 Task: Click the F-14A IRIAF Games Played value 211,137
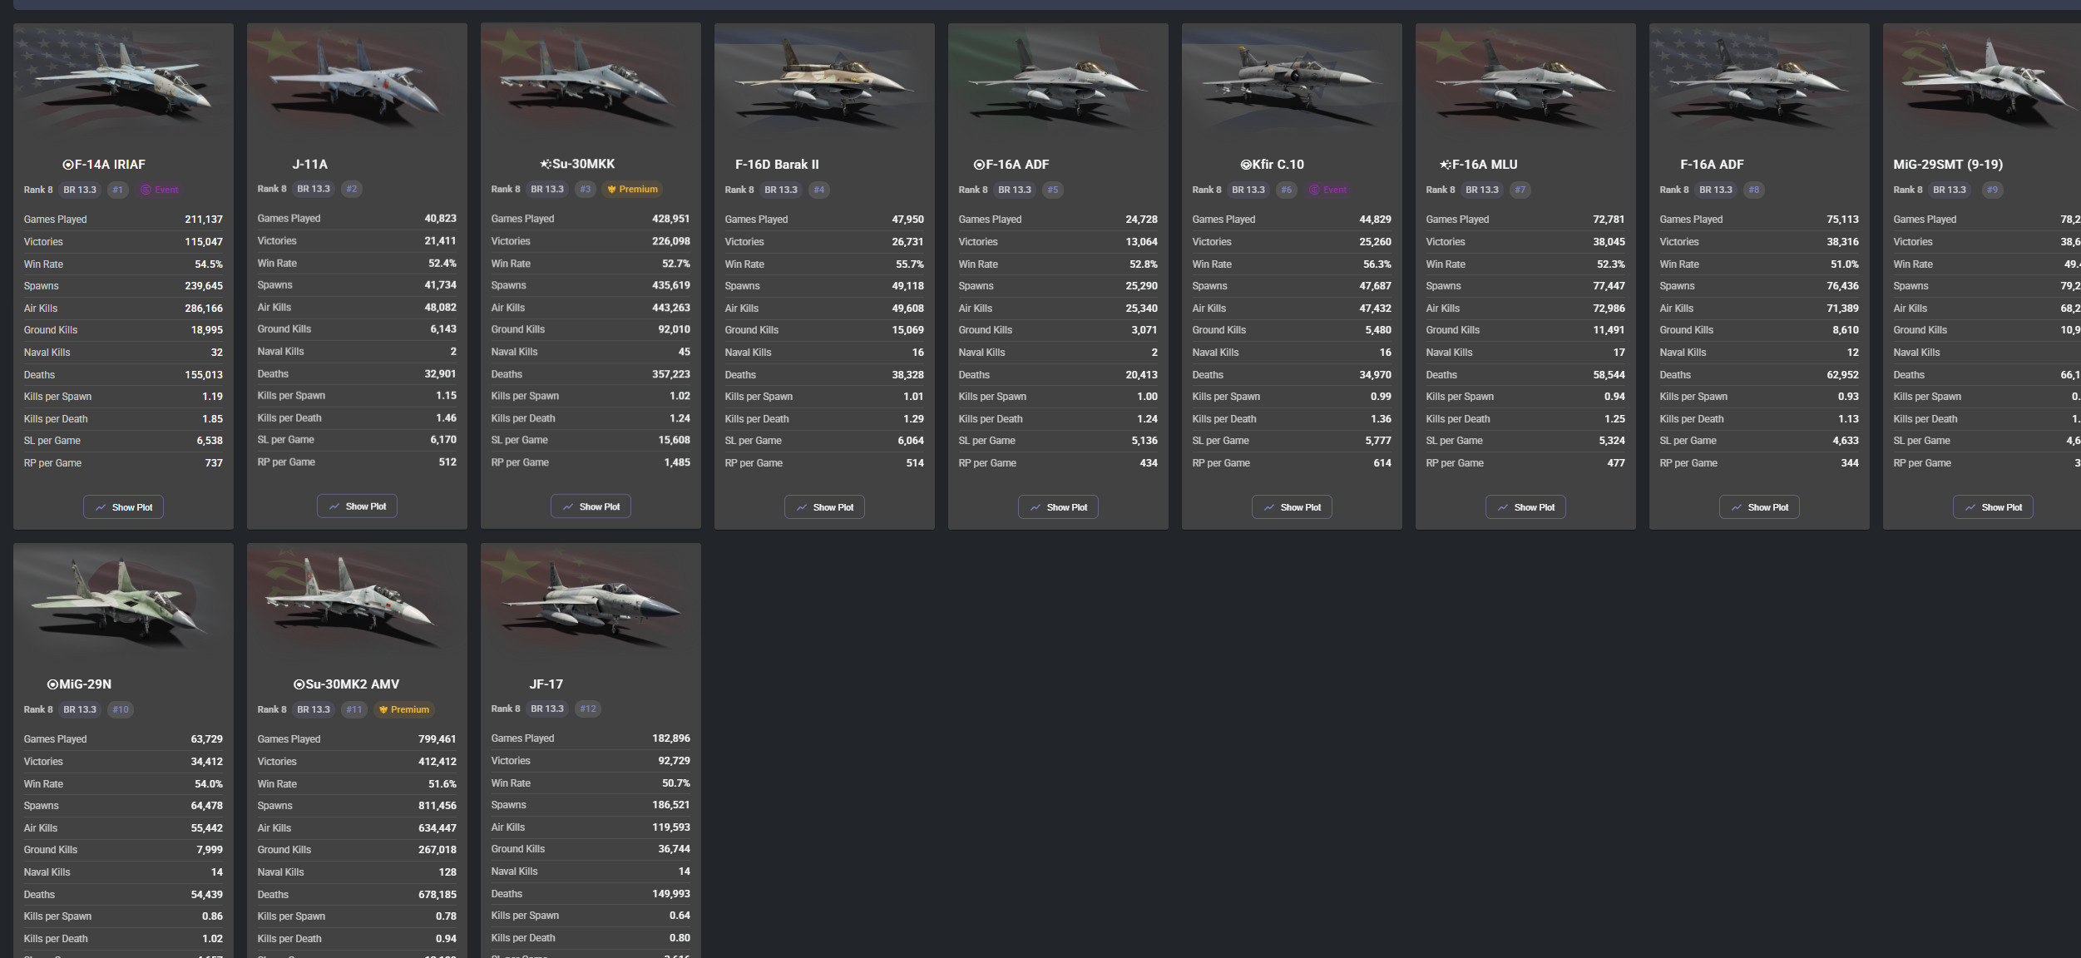click(204, 220)
